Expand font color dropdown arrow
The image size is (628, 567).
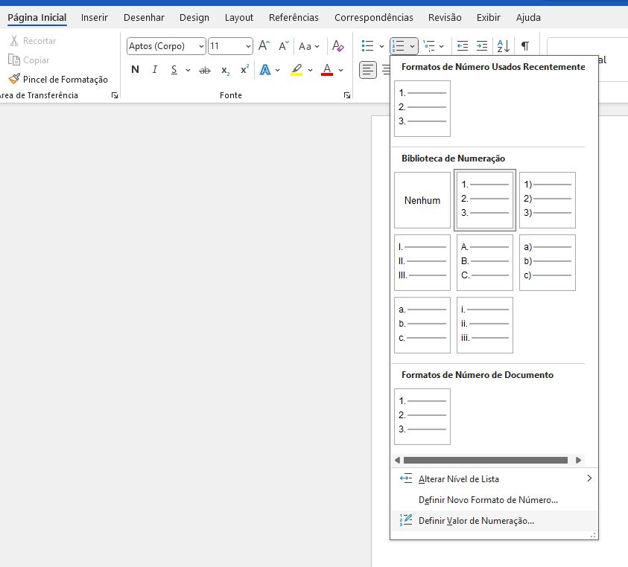pos(341,71)
